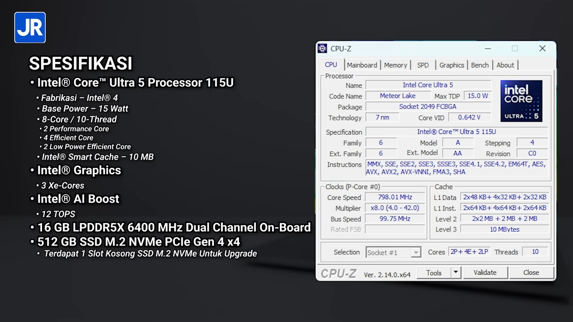This screenshot has height=322, width=573.
Task: Show the About tab
Action: [x=505, y=65]
